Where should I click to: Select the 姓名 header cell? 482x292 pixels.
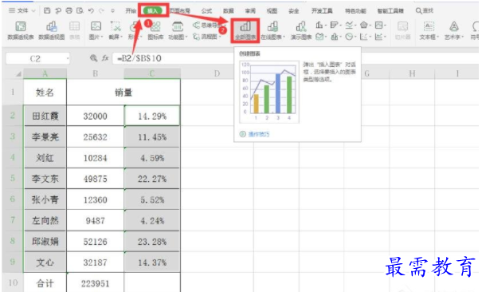coord(45,92)
